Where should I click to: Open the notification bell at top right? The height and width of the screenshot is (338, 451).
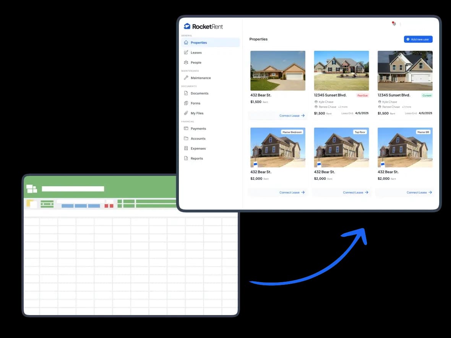(394, 23)
